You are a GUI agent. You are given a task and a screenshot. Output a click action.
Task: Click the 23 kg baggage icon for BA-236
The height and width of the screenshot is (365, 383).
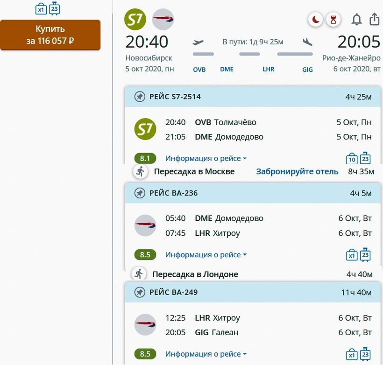point(365,255)
